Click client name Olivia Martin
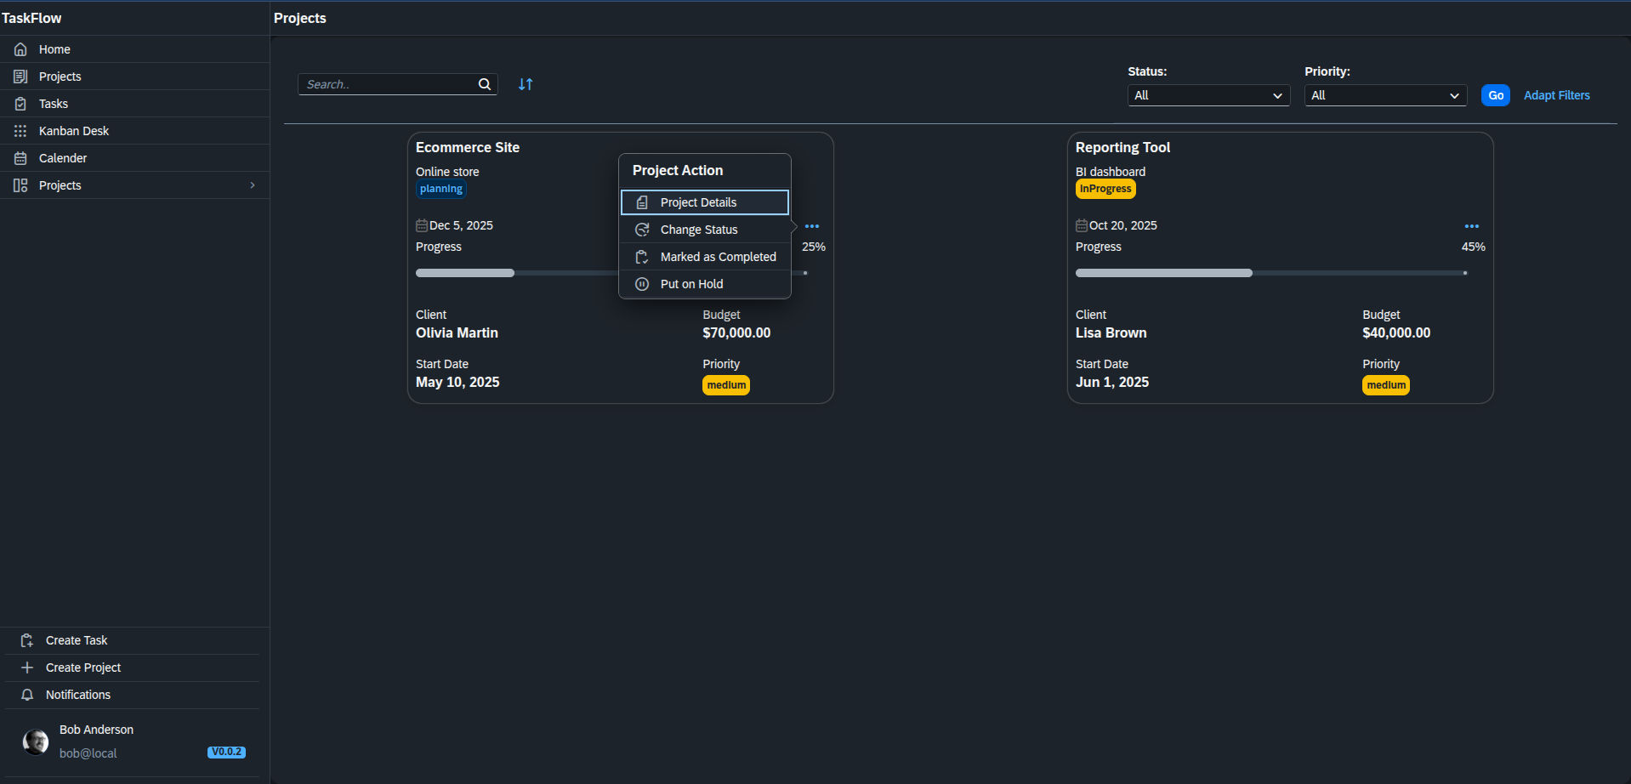The image size is (1631, 784). coord(457,332)
